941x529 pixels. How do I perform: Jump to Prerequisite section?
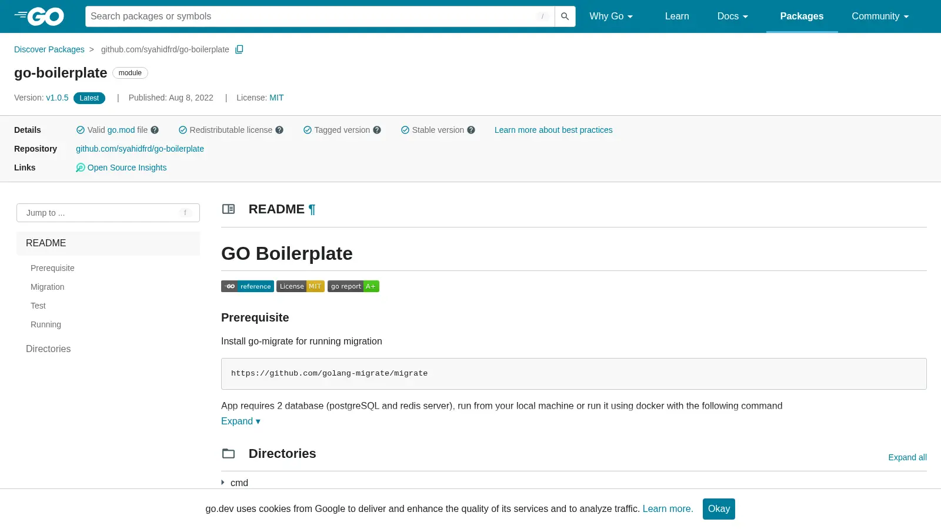52,268
